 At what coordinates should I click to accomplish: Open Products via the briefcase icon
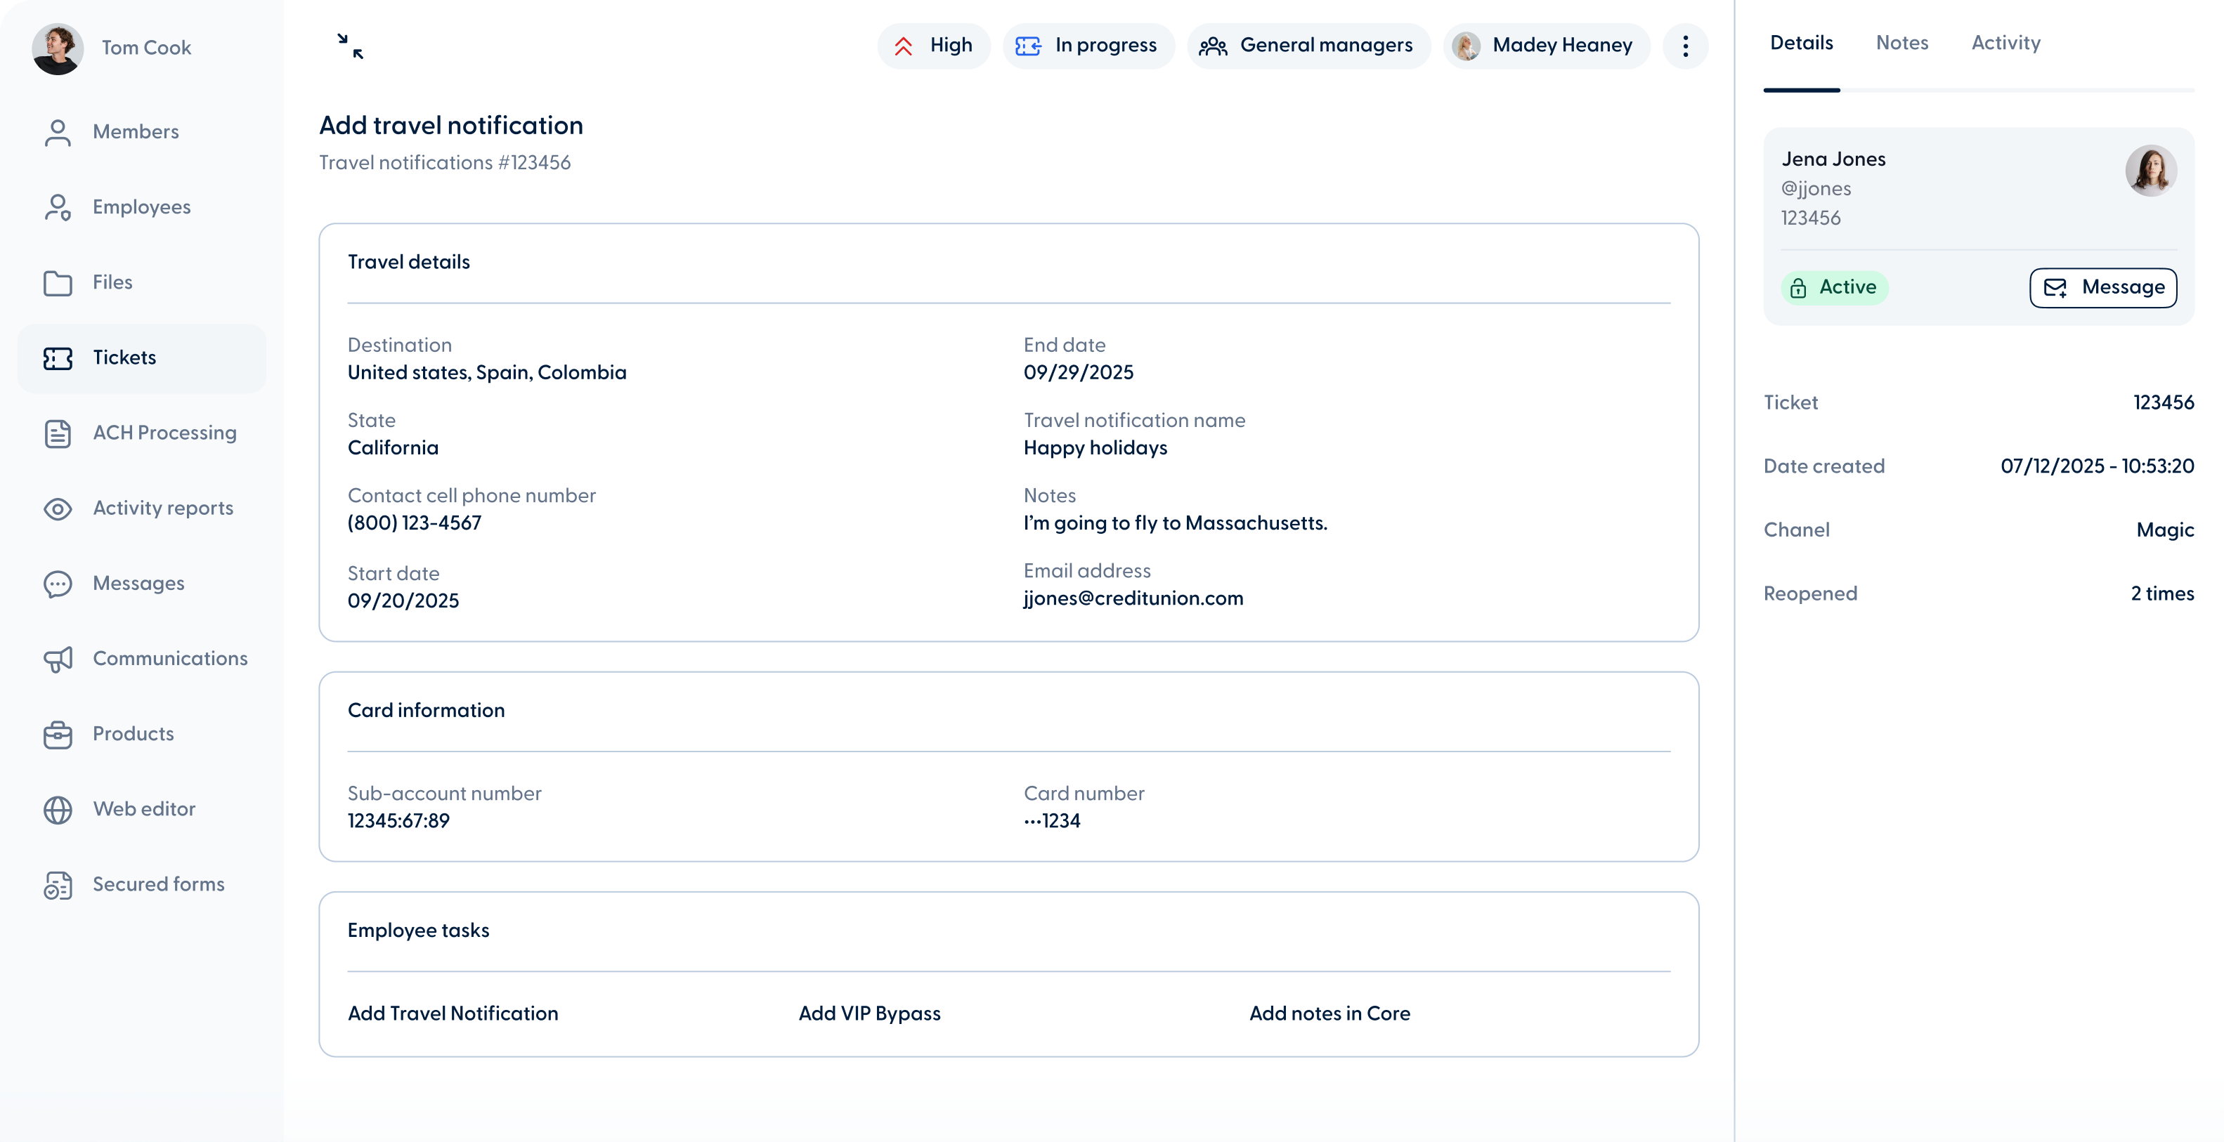57,734
